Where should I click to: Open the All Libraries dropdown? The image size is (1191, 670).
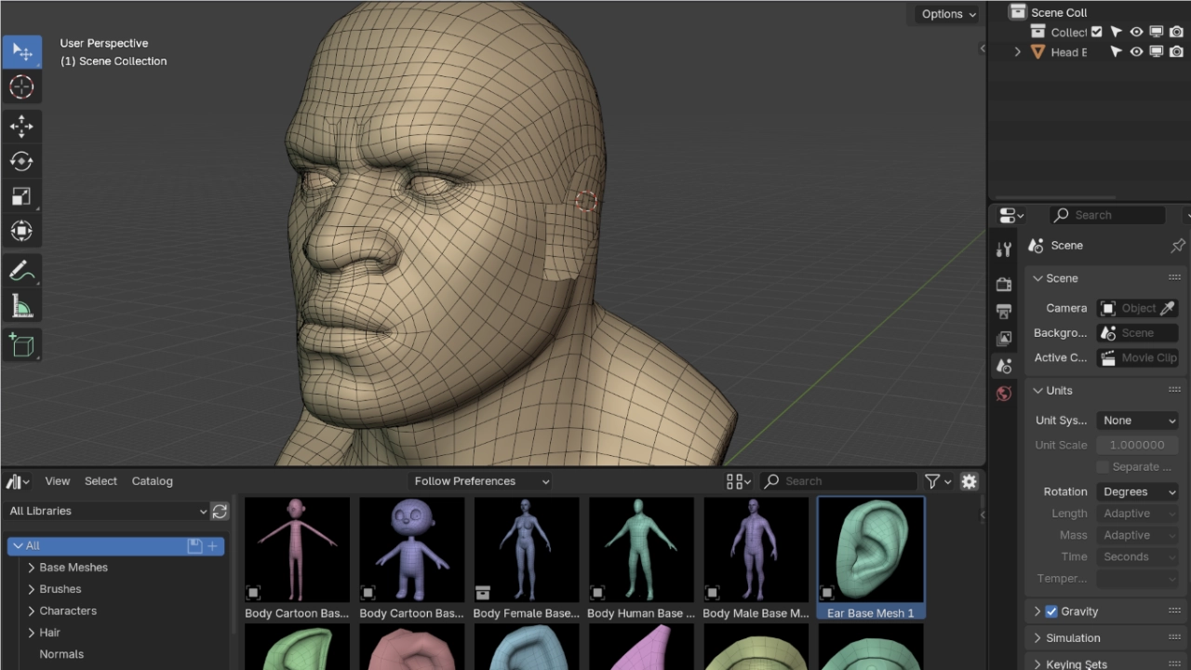point(108,511)
